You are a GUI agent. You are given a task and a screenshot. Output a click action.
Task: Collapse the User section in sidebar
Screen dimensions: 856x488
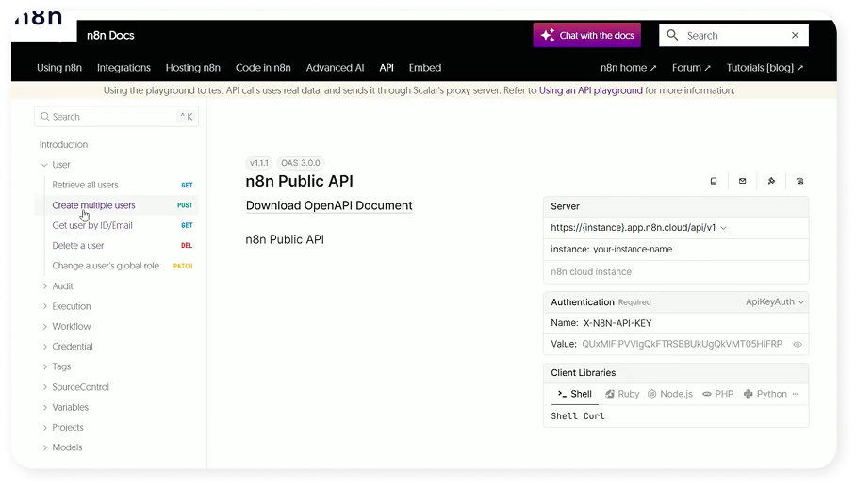pyautogui.click(x=44, y=165)
